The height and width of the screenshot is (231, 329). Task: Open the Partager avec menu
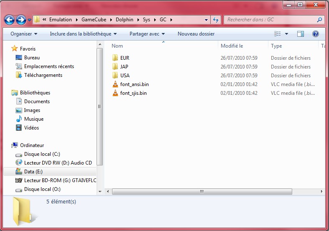click(147, 34)
